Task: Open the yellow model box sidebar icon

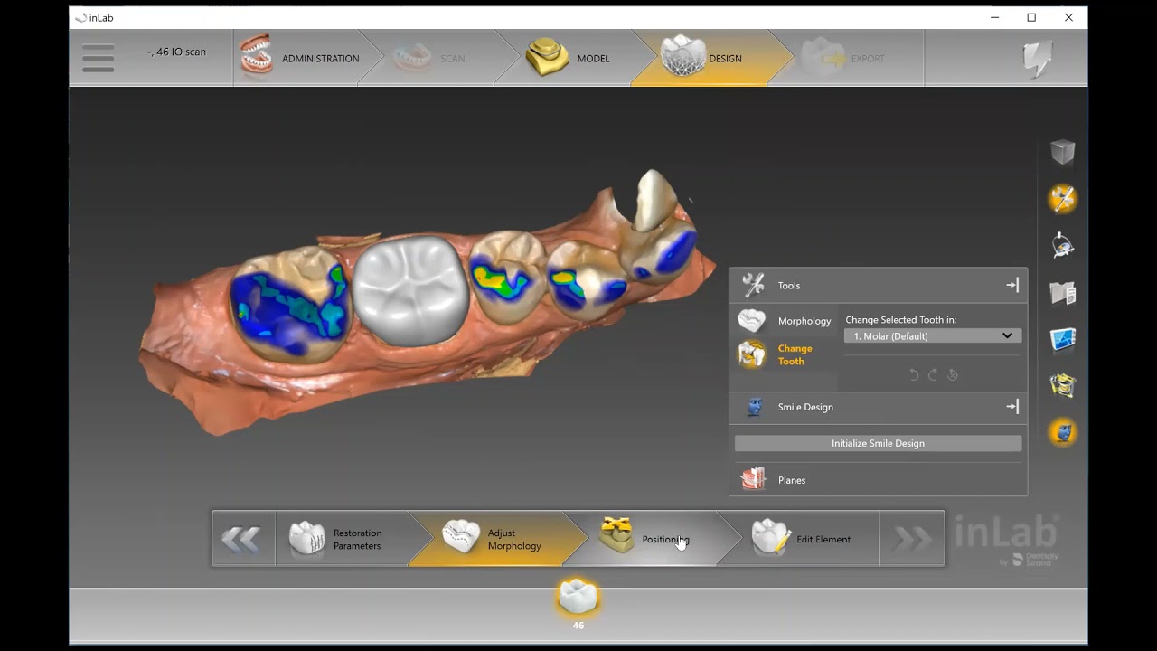Action: coord(1063,386)
